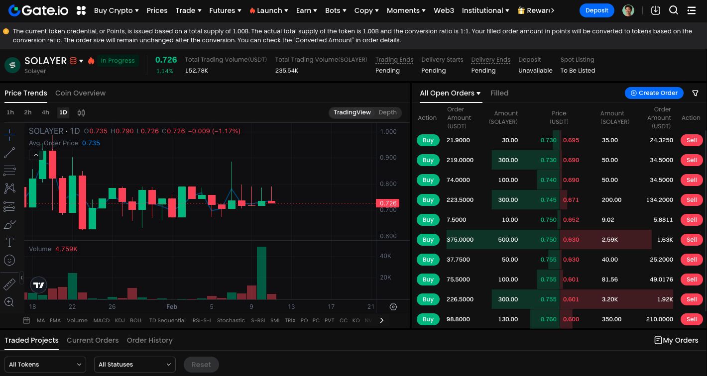Open the All Statuses dropdown
This screenshot has height=376, width=707.
point(135,365)
